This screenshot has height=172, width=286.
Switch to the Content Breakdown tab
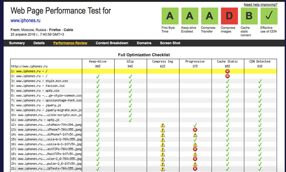click(x=112, y=43)
